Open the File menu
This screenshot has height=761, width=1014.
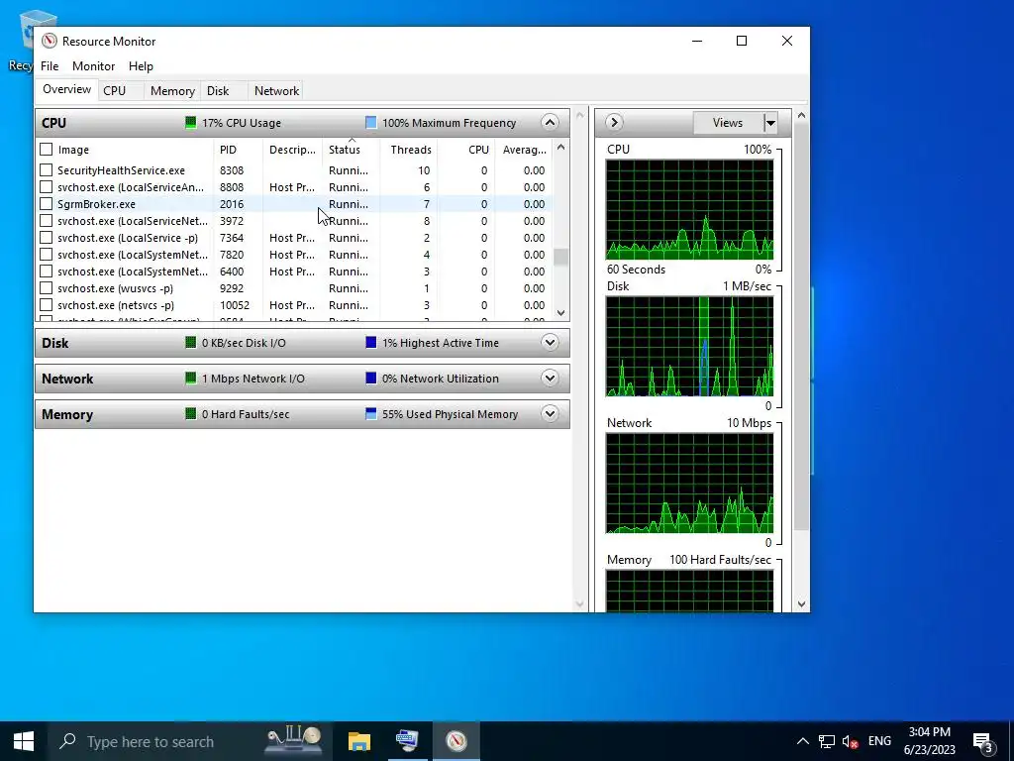pos(50,66)
